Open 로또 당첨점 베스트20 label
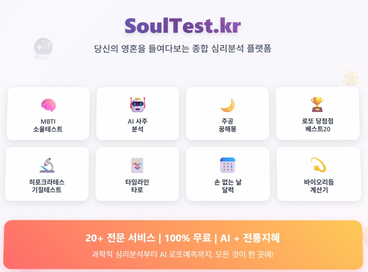This screenshot has height=272, width=368. pos(318,125)
